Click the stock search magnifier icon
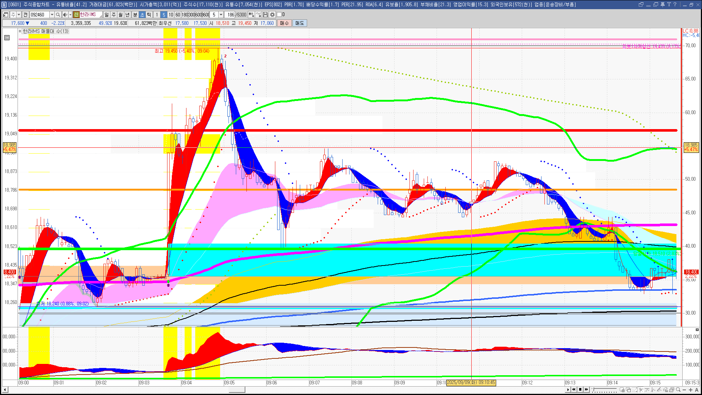 (58, 15)
